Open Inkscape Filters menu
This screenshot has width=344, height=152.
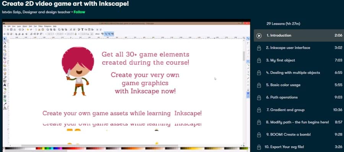click(x=41, y=26)
